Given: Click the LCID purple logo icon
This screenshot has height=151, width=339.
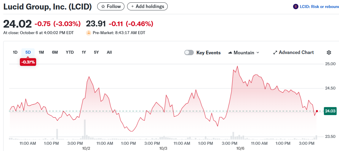Looking at the screenshot, I should (x=295, y=7).
